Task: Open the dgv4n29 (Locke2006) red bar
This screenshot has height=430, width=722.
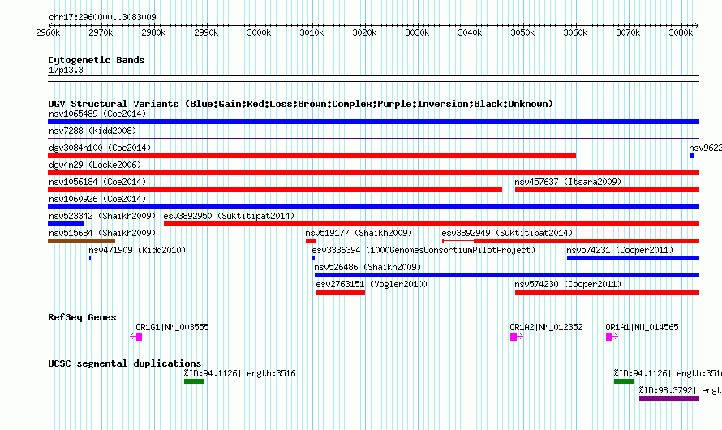Action: coord(373,173)
